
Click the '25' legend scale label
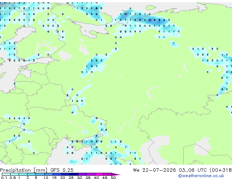pos(71,178)
